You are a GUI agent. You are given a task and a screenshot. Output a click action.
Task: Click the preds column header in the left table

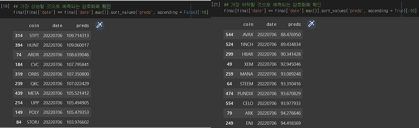point(82,25)
